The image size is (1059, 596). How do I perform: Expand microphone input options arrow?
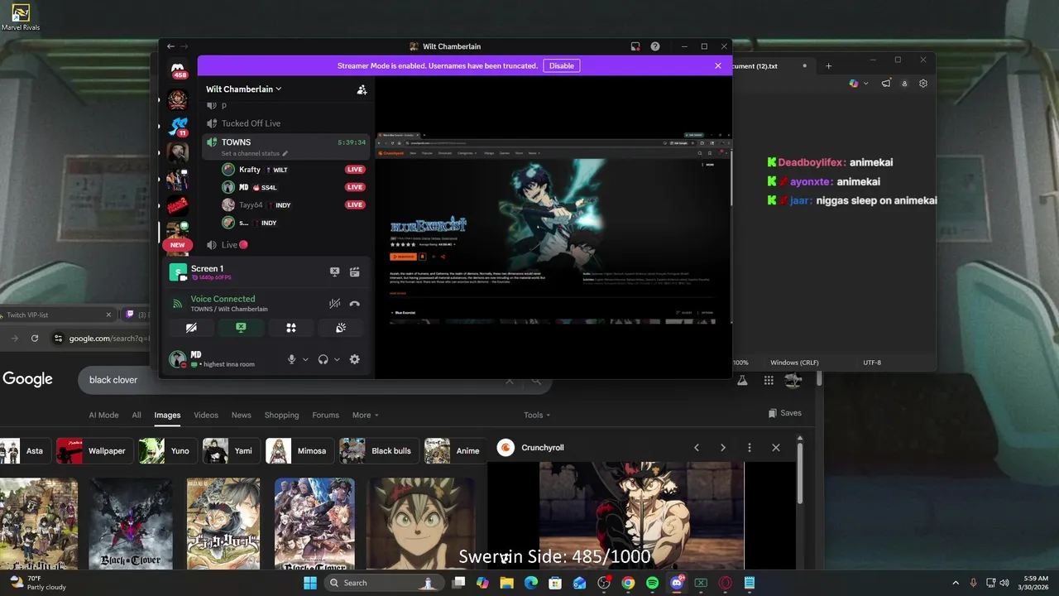coord(305,359)
